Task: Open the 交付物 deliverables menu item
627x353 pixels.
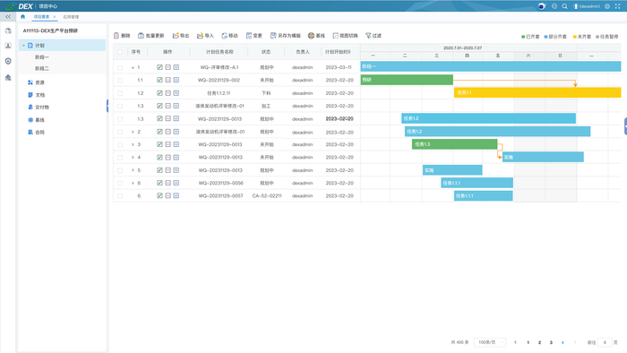Action: 39,108
